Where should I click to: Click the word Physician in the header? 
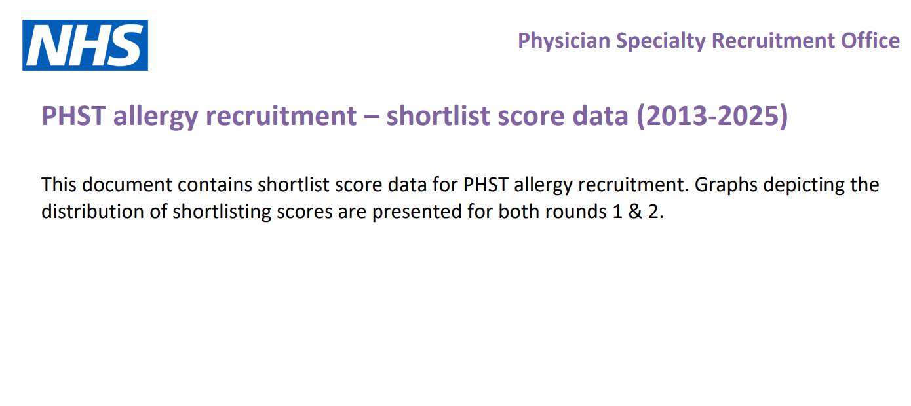(563, 41)
